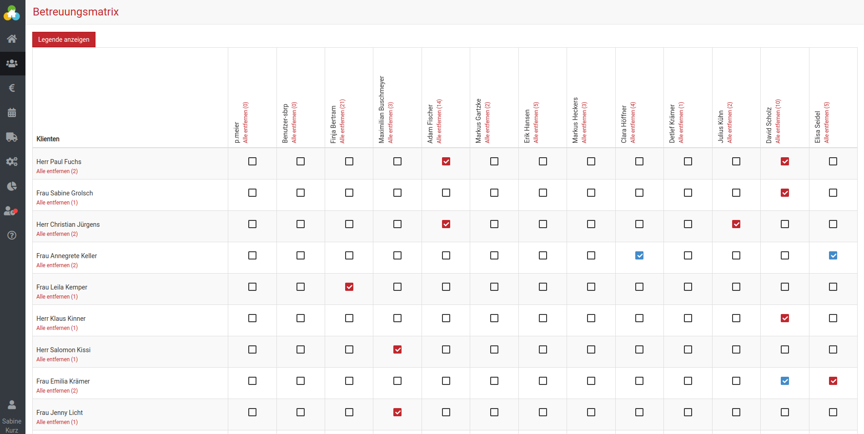Open user notifications icon with red dot
Image resolution: width=864 pixels, height=434 pixels.
11,211
